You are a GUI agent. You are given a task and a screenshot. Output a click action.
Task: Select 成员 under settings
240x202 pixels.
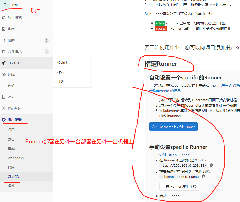point(11,139)
